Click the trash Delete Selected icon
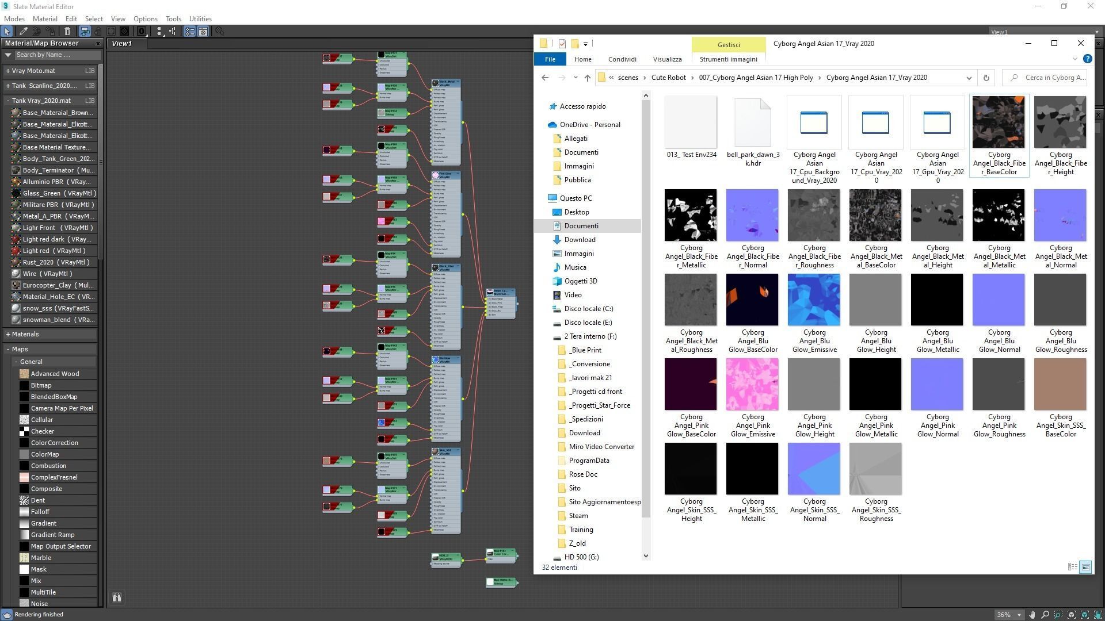Image resolution: width=1105 pixels, height=621 pixels. pyautogui.click(x=67, y=32)
